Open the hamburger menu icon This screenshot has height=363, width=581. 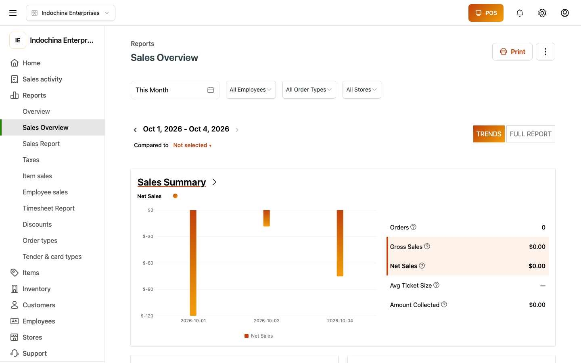pos(13,13)
